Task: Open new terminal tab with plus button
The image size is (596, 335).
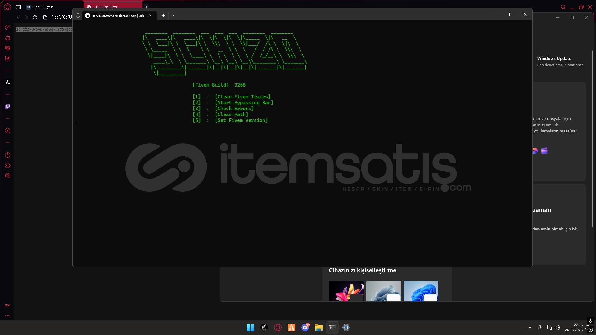Action: click(x=163, y=16)
